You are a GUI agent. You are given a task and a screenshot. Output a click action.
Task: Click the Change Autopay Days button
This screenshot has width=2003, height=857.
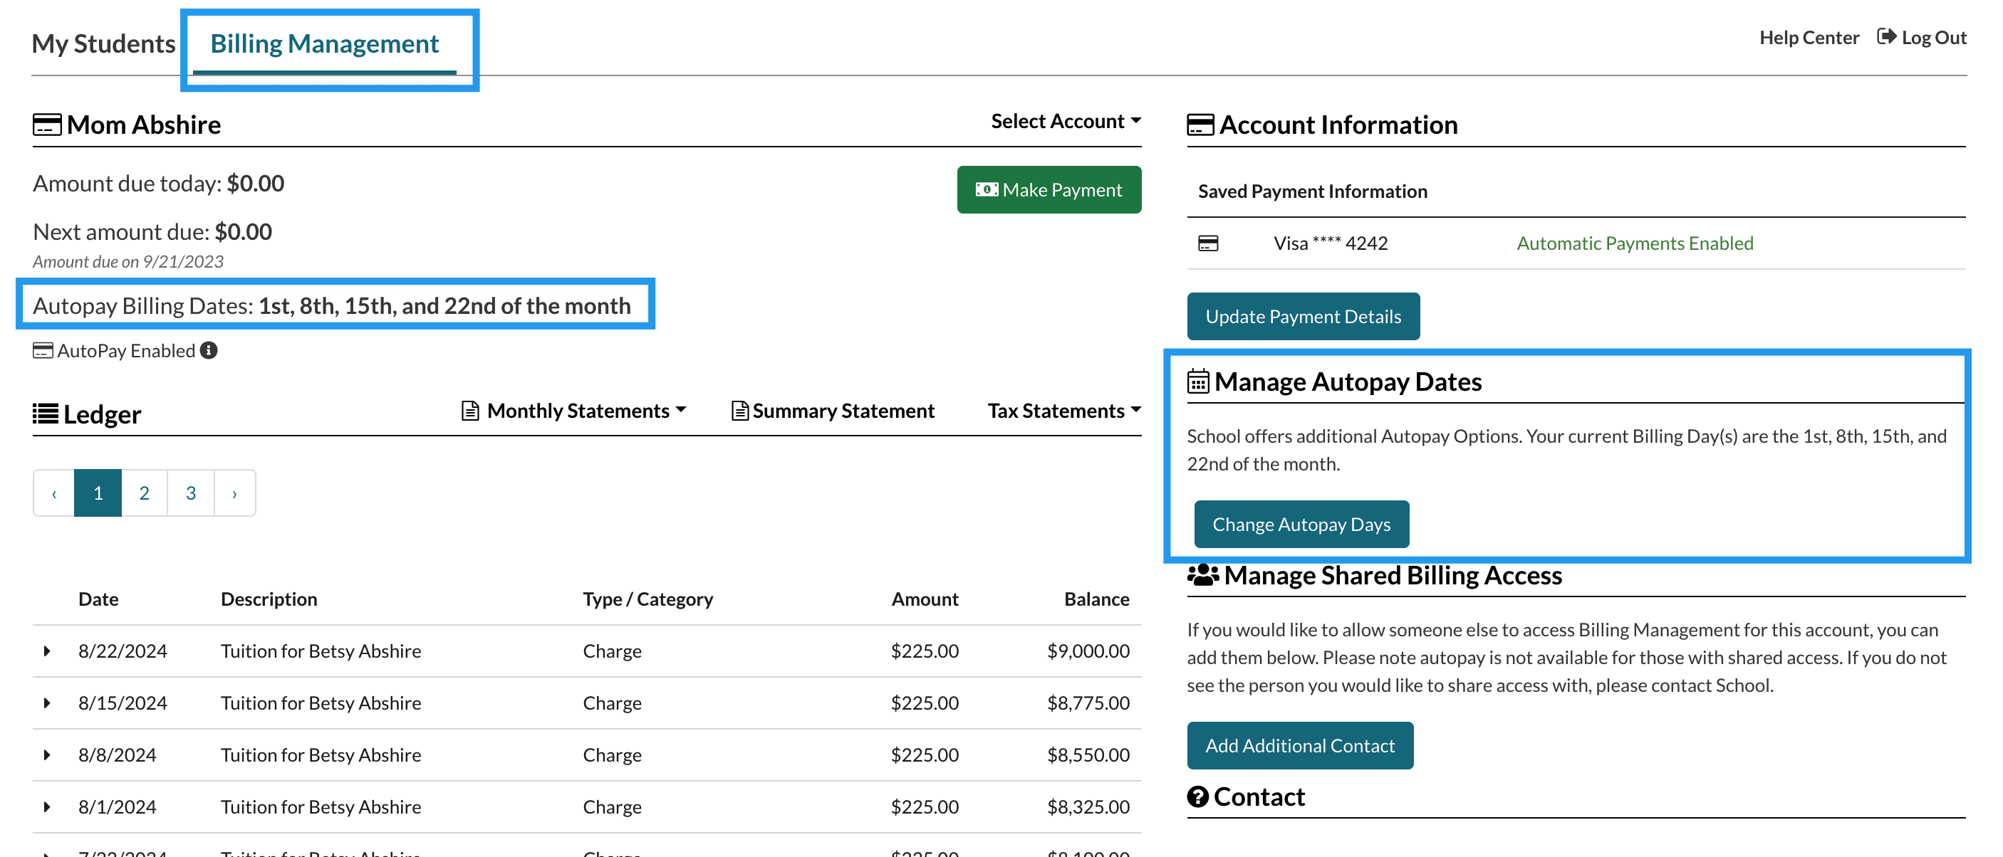(1301, 525)
